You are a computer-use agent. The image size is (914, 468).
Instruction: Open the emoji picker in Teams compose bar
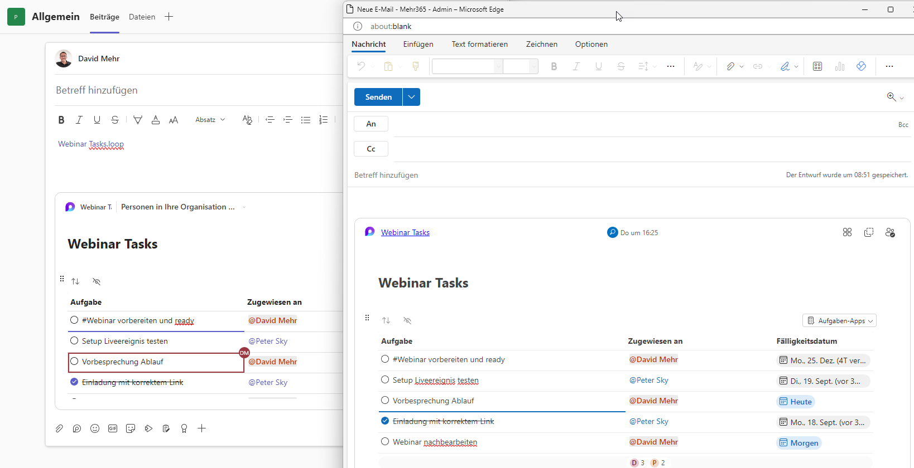click(x=95, y=428)
